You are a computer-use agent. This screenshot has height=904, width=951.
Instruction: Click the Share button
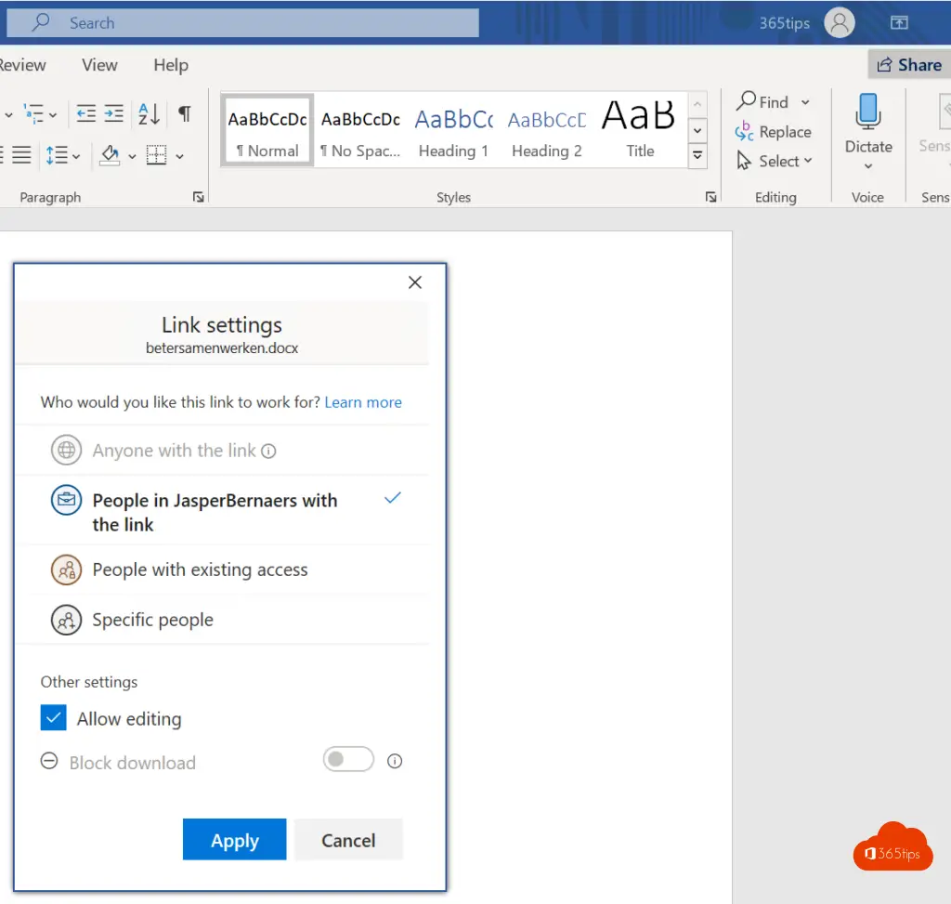(909, 64)
